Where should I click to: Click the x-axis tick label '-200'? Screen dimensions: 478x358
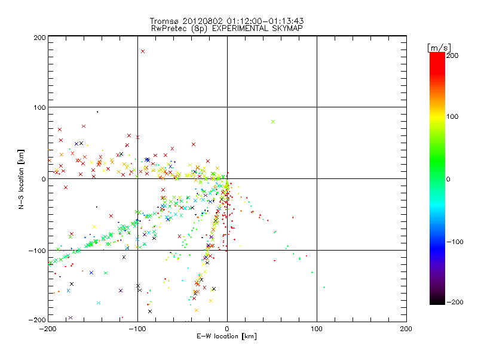(48, 329)
